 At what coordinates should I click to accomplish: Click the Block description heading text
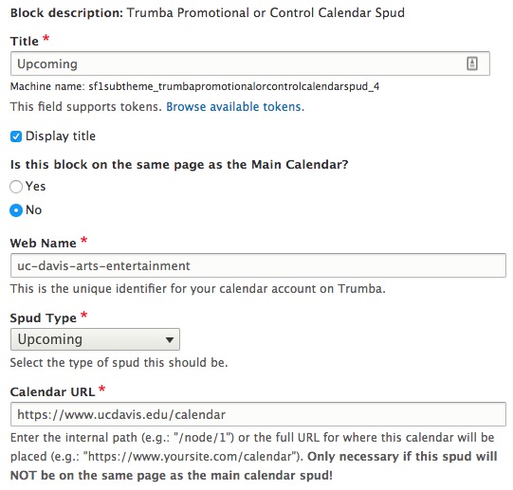click(208, 12)
